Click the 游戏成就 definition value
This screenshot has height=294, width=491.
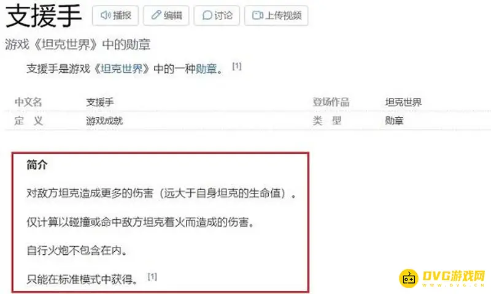pos(104,121)
